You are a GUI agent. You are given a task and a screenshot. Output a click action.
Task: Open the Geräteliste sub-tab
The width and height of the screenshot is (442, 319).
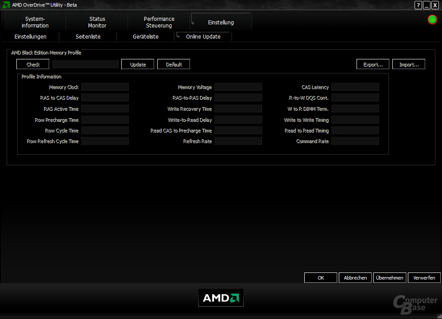coord(145,36)
